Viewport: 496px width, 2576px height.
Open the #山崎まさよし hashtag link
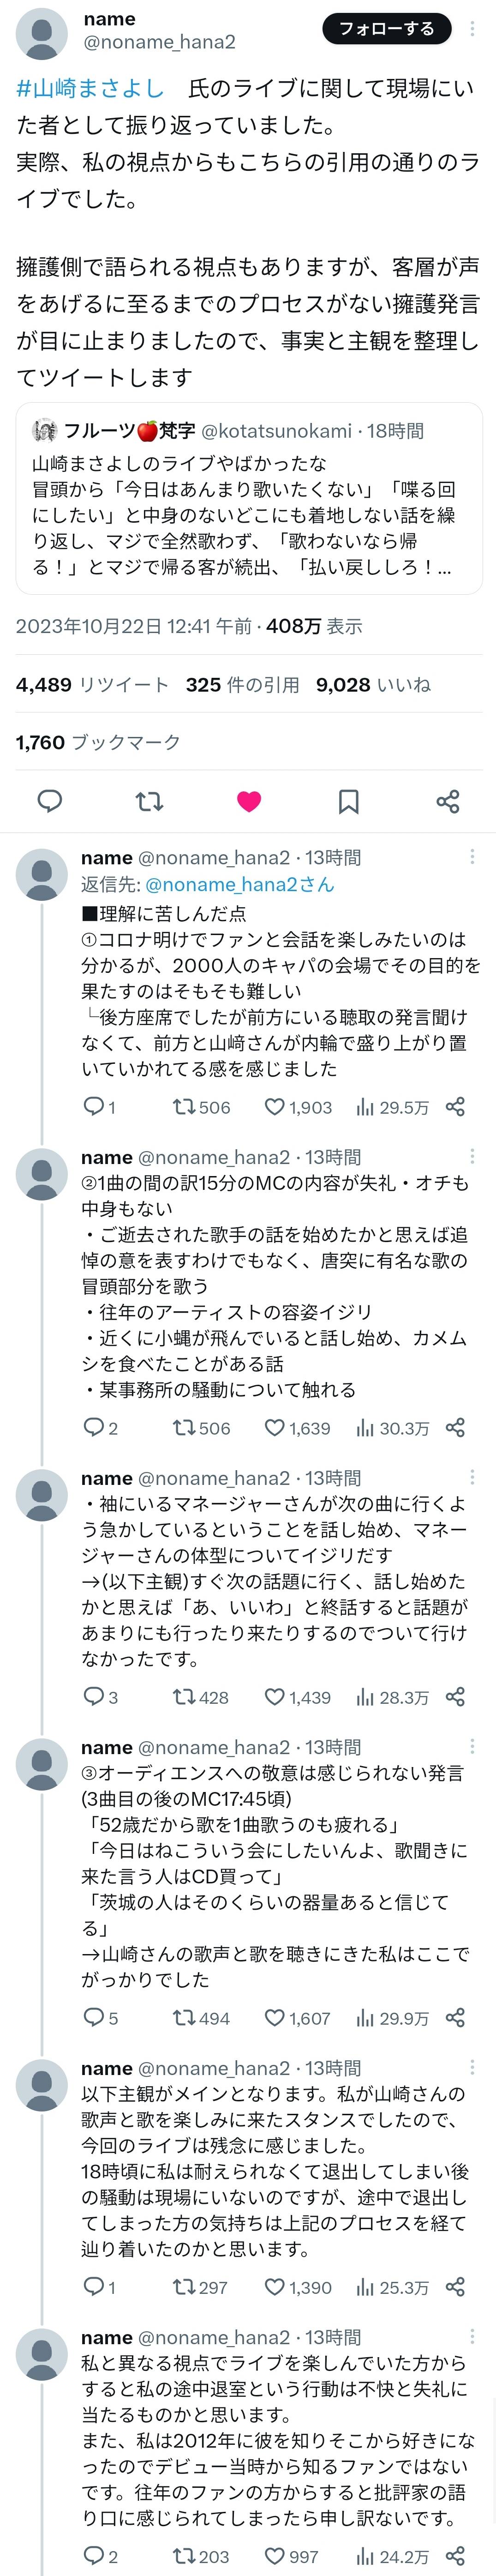coord(90,88)
